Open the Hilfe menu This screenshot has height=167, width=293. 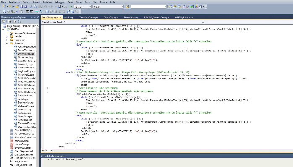pos(112,2)
